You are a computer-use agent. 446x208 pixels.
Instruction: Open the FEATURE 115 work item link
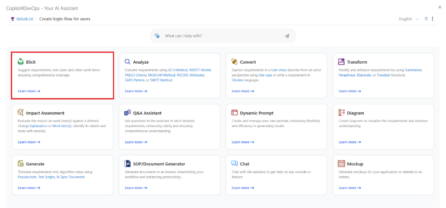point(25,19)
